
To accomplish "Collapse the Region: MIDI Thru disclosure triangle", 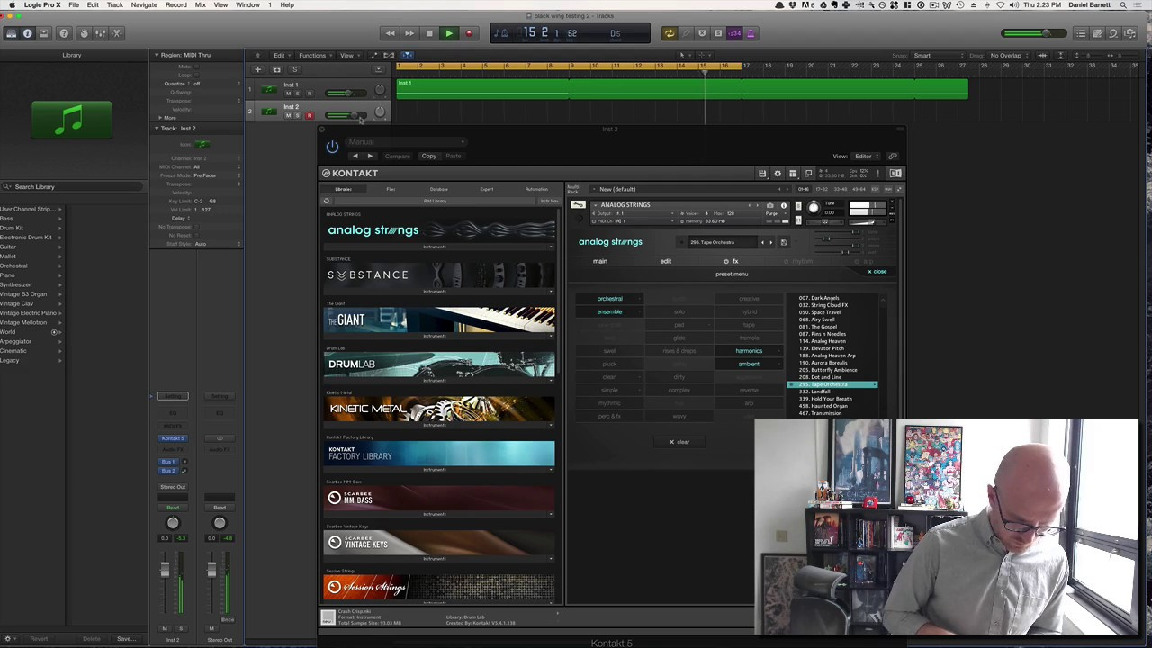I will tap(156, 55).
